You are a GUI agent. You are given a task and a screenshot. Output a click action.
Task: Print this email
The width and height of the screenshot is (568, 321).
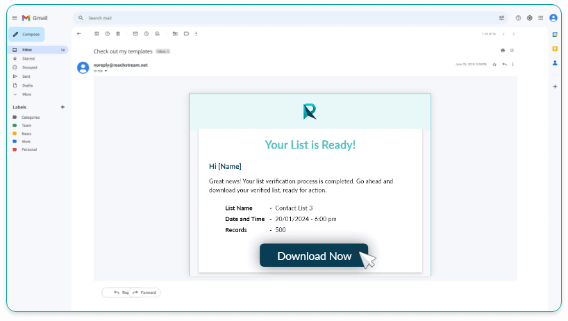(503, 50)
